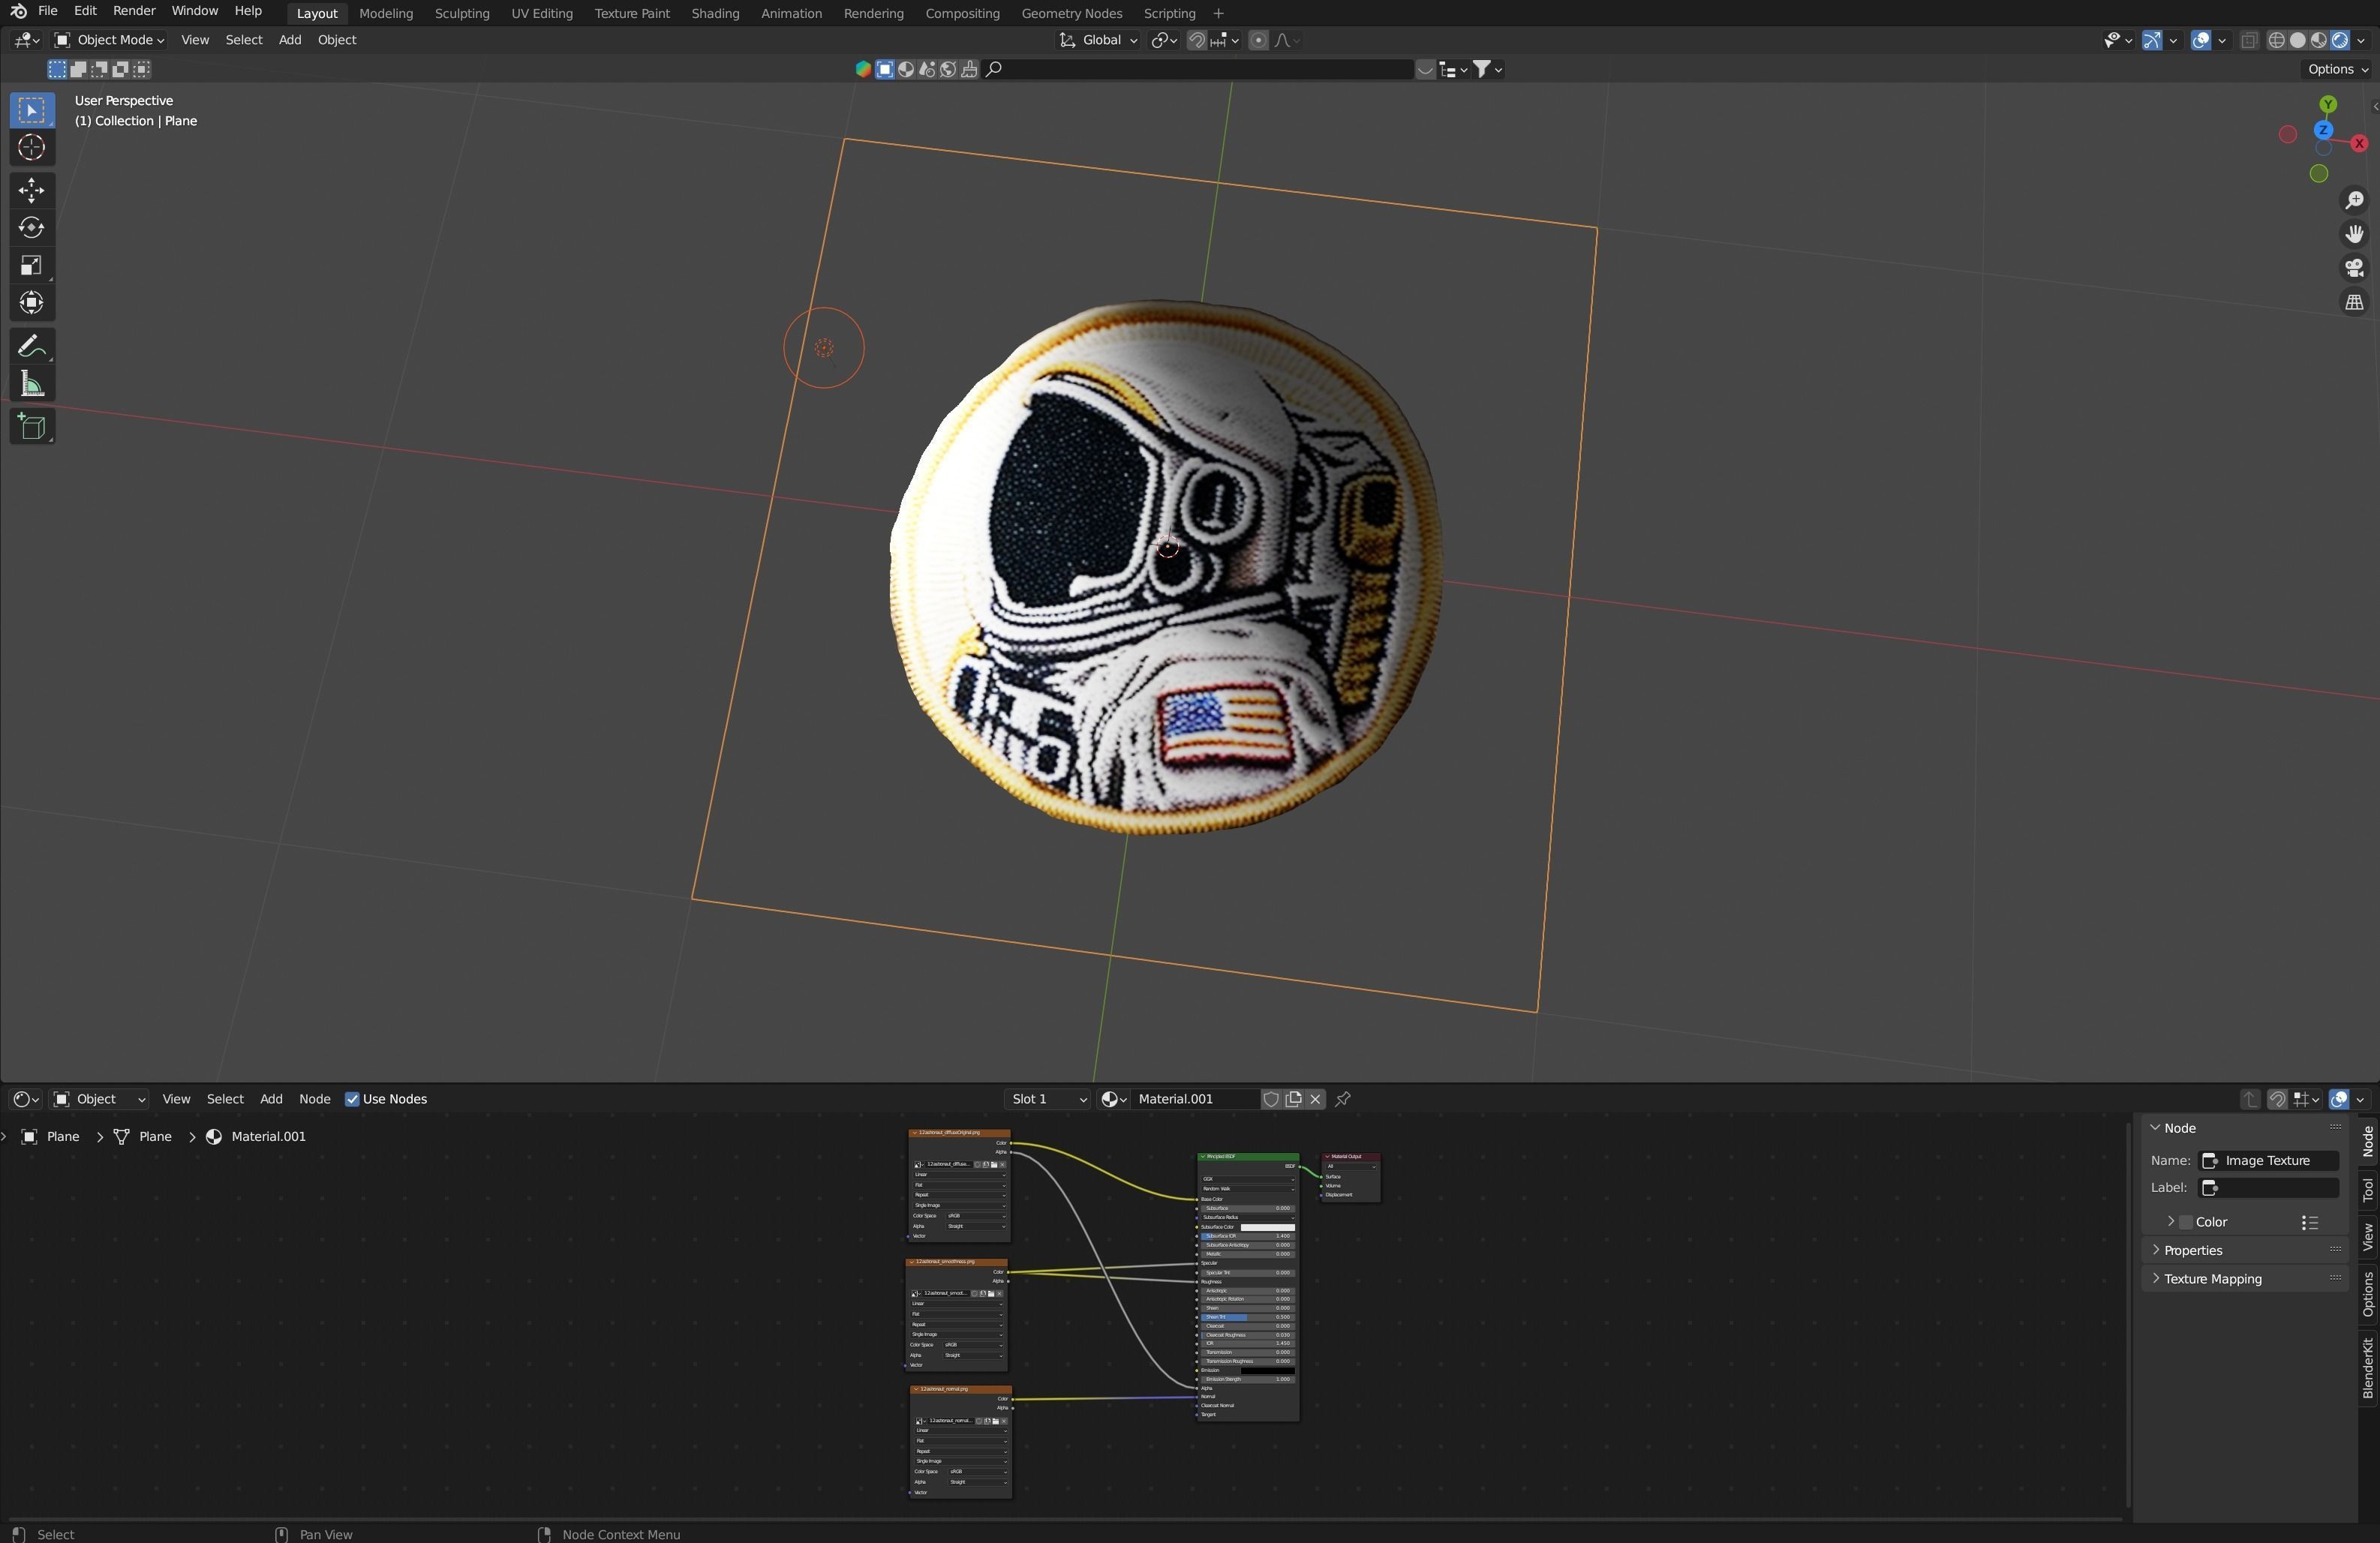Image resolution: width=2380 pixels, height=1543 pixels.
Task: Expand the Texture Mapping section
Action: pos(2244,1279)
